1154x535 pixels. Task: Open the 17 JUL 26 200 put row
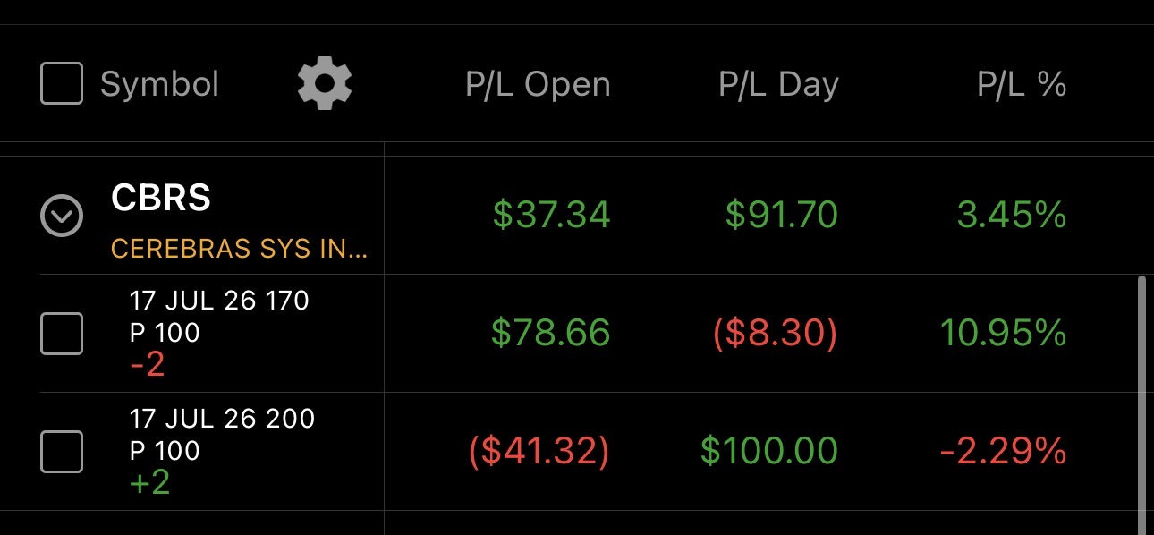pos(591,452)
